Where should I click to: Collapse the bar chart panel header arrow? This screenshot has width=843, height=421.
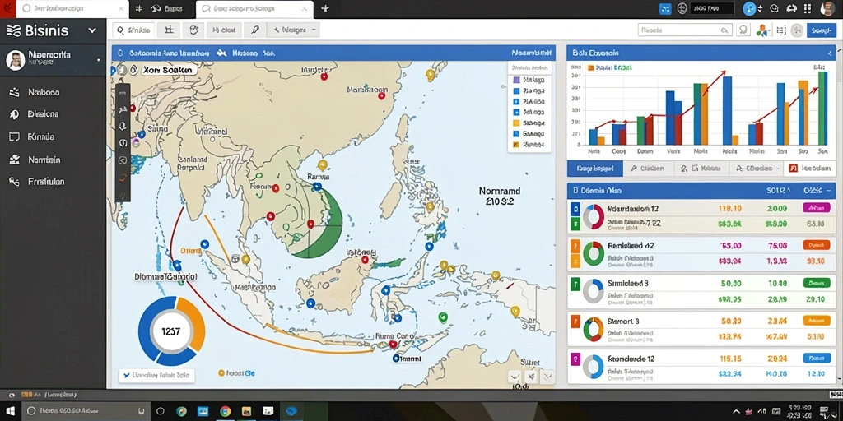(831, 53)
